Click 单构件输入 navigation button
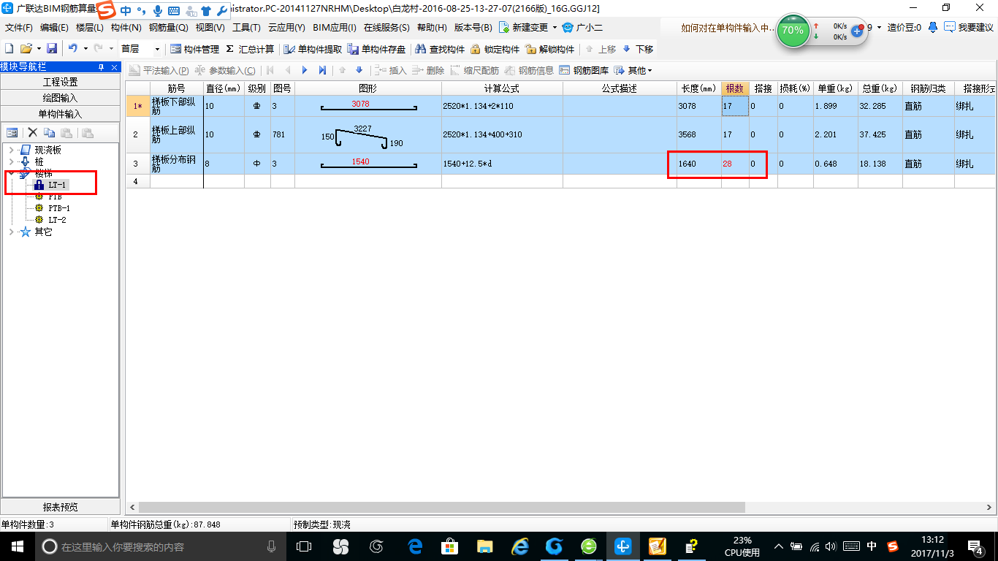The width and height of the screenshot is (998, 561). coord(60,114)
